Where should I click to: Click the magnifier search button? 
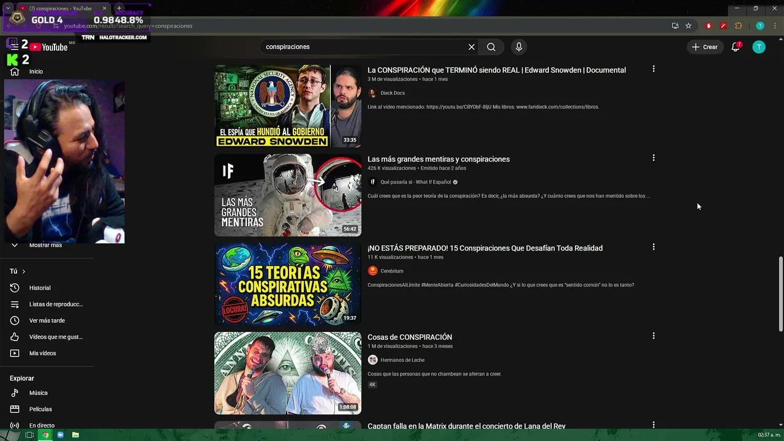click(x=491, y=47)
